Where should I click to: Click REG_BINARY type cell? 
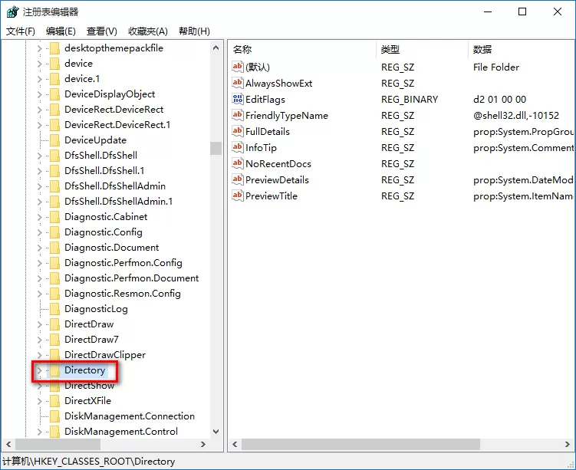pos(410,100)
